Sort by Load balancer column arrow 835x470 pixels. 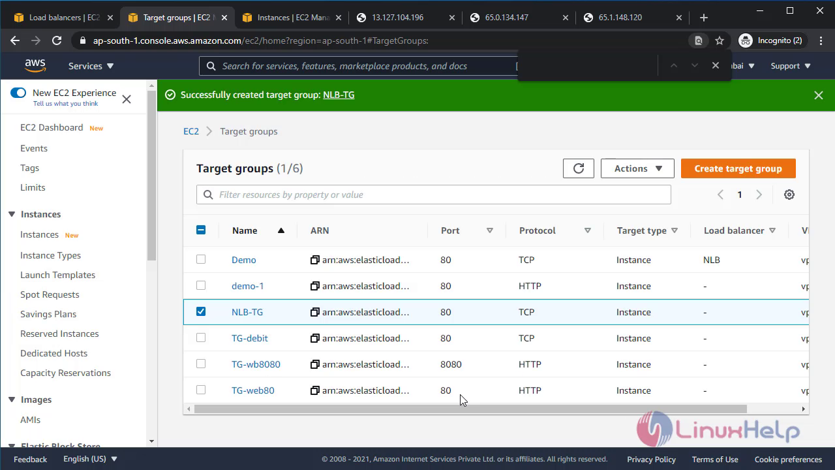click(772, 230)
